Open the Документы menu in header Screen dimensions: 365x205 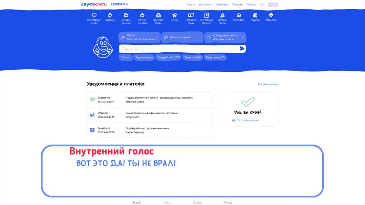tap(206, 4)
